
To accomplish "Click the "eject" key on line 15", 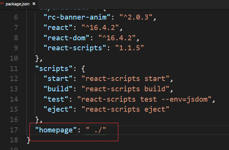I will coord(58,109).
